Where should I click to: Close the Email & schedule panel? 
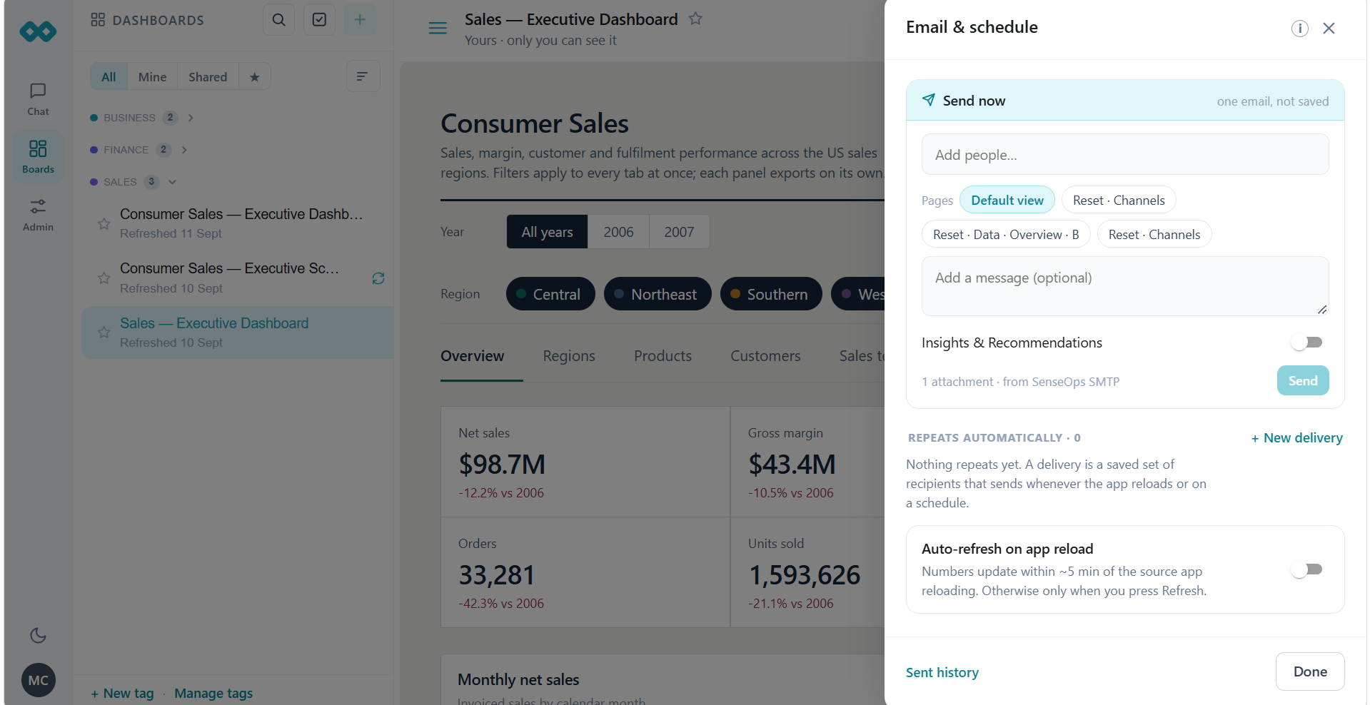[1329, 29]
